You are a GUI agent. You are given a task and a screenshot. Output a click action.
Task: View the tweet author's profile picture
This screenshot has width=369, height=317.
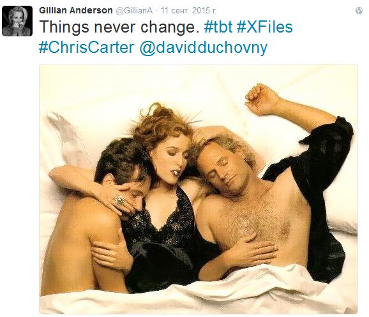[17, 21]
